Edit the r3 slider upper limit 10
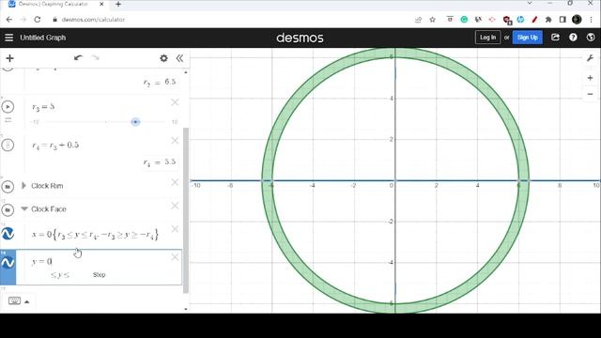Viewport: 601px width, 338px height. [175, 122]
